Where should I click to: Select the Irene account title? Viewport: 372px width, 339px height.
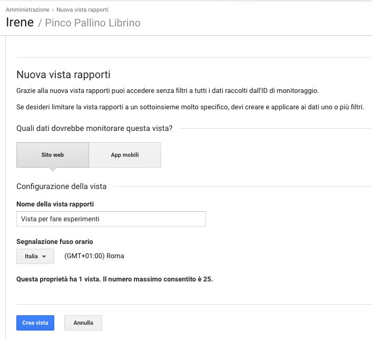coord(19,23)
